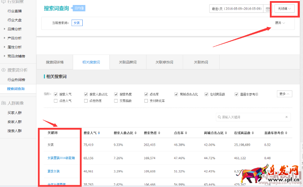Click the search magnifier icon in keyword box
Image resolution: width=303 pixels, height=187 pixels.
coord(219,117)
